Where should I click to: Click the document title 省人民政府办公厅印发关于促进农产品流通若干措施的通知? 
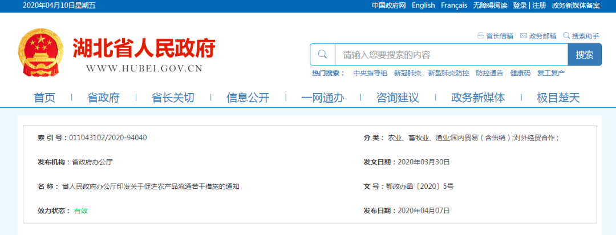[151, 187]
